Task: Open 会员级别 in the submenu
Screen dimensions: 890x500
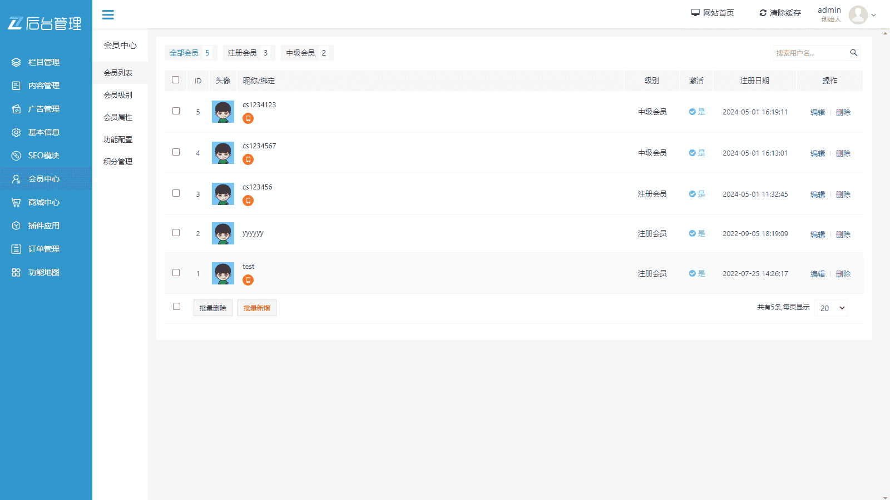Action: pyautogui.click(x=118, y=95)
